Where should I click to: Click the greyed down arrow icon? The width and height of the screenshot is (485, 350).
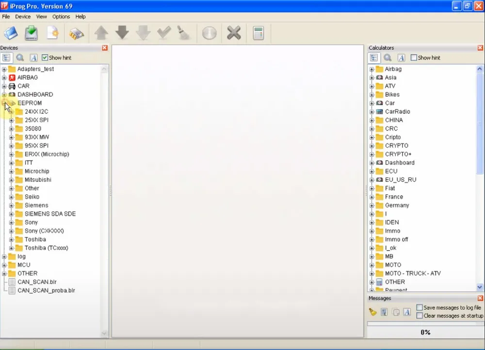(x=143, y=33)
